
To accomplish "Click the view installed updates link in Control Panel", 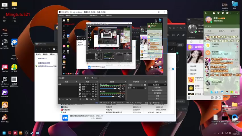I will [44, 63].
